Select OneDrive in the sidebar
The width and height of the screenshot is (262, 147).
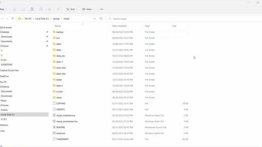click(x=5, y=76)
